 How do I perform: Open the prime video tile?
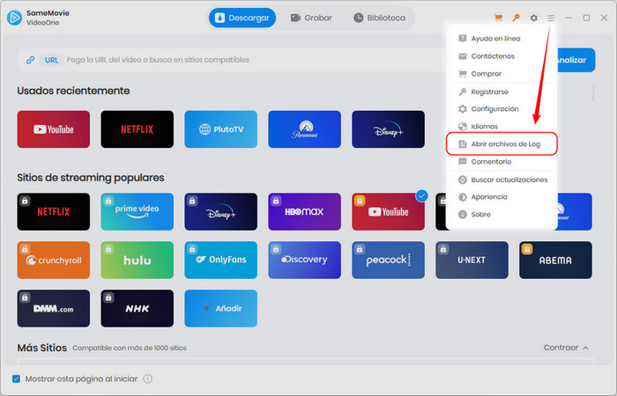tap(137, 212)
